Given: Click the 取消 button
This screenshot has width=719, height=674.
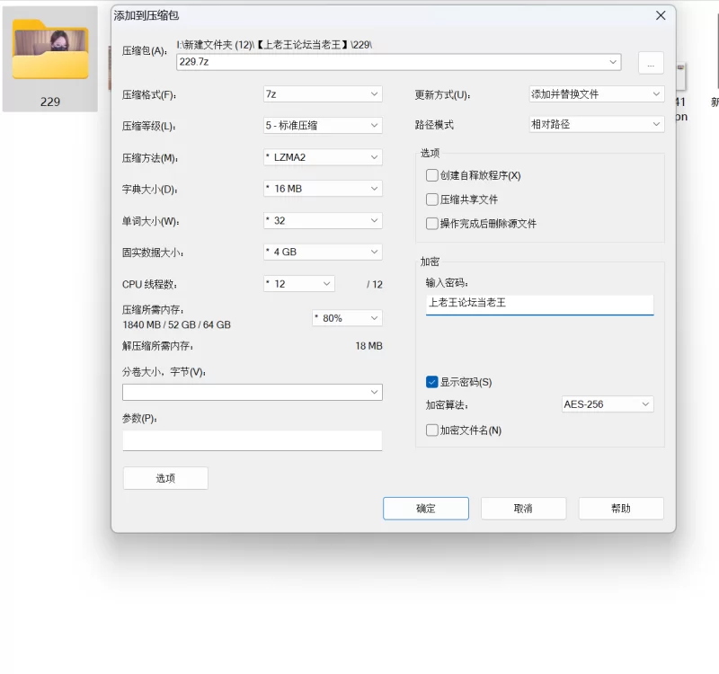Looking at the screenshot, I should point(523,509).
